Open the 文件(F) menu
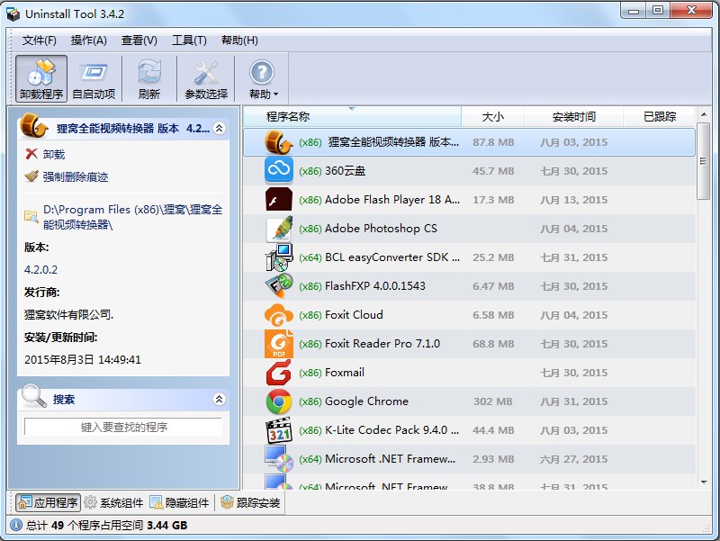The height and width of the screenshot is (541, 720). click(x=39, y=41)
